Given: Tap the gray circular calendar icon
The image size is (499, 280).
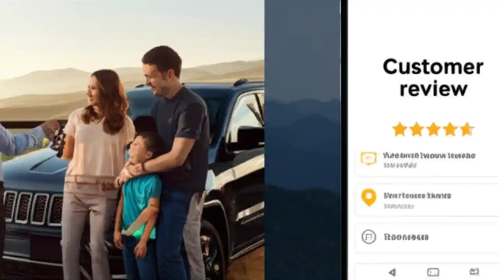Looking at the screenshot, I should coord(368,237).
